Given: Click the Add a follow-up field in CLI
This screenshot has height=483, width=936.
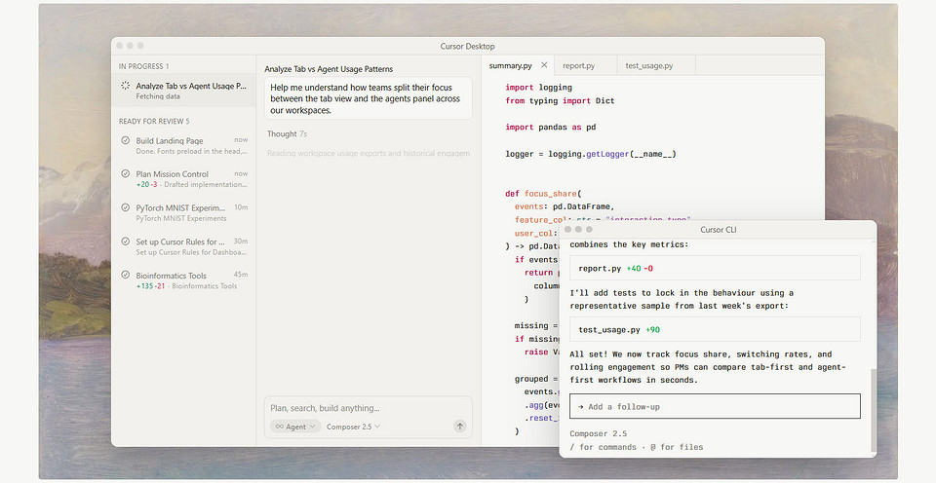Looking at the screenshot, I should click(715, 407).
